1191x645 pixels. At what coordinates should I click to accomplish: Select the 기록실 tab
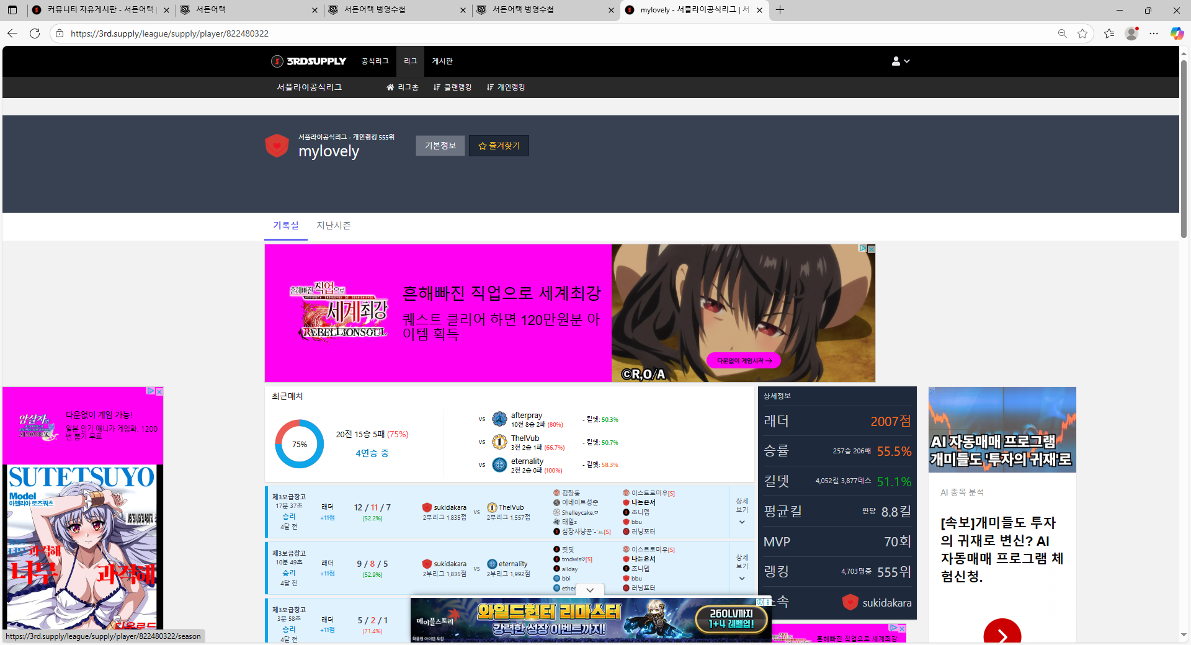point(285,225)
